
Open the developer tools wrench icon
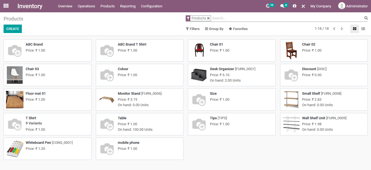[x=303, y=6]
